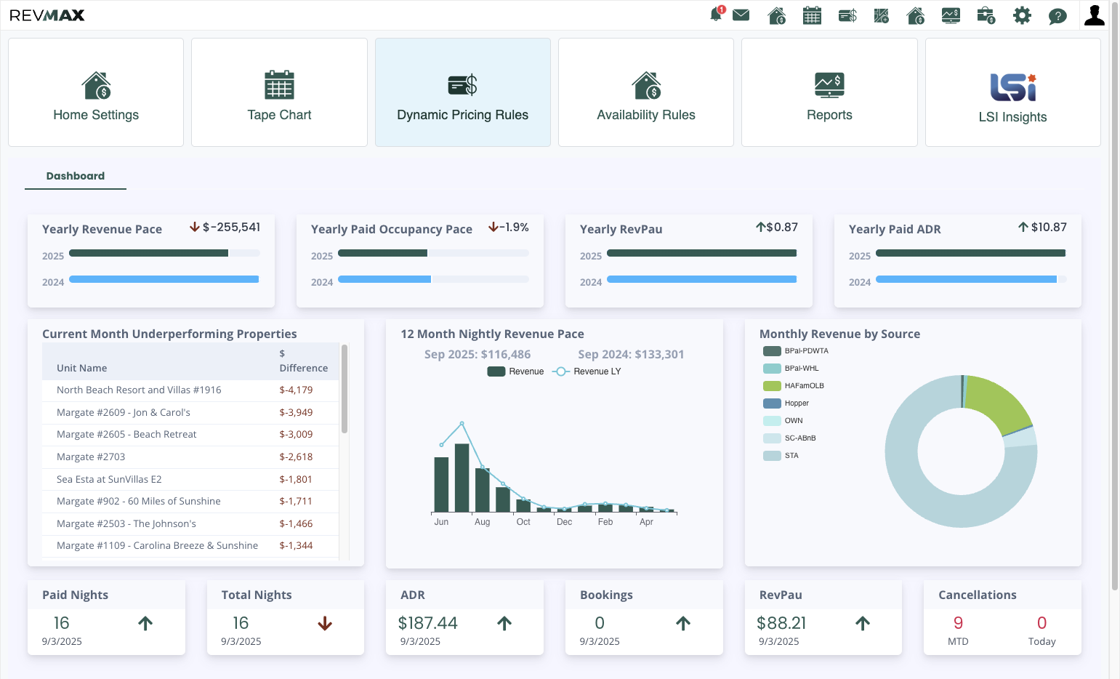The image size is (1120, 679).
Task: Open settings gear icon
Action: point(1022,15)
